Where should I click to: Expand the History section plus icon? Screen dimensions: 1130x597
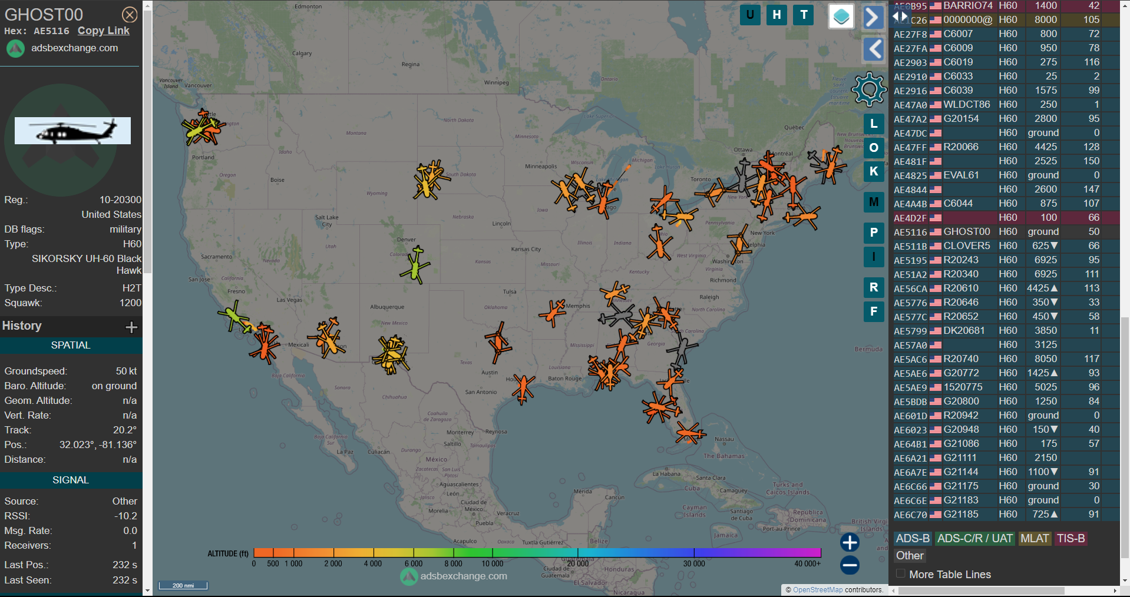pos(131,327)
